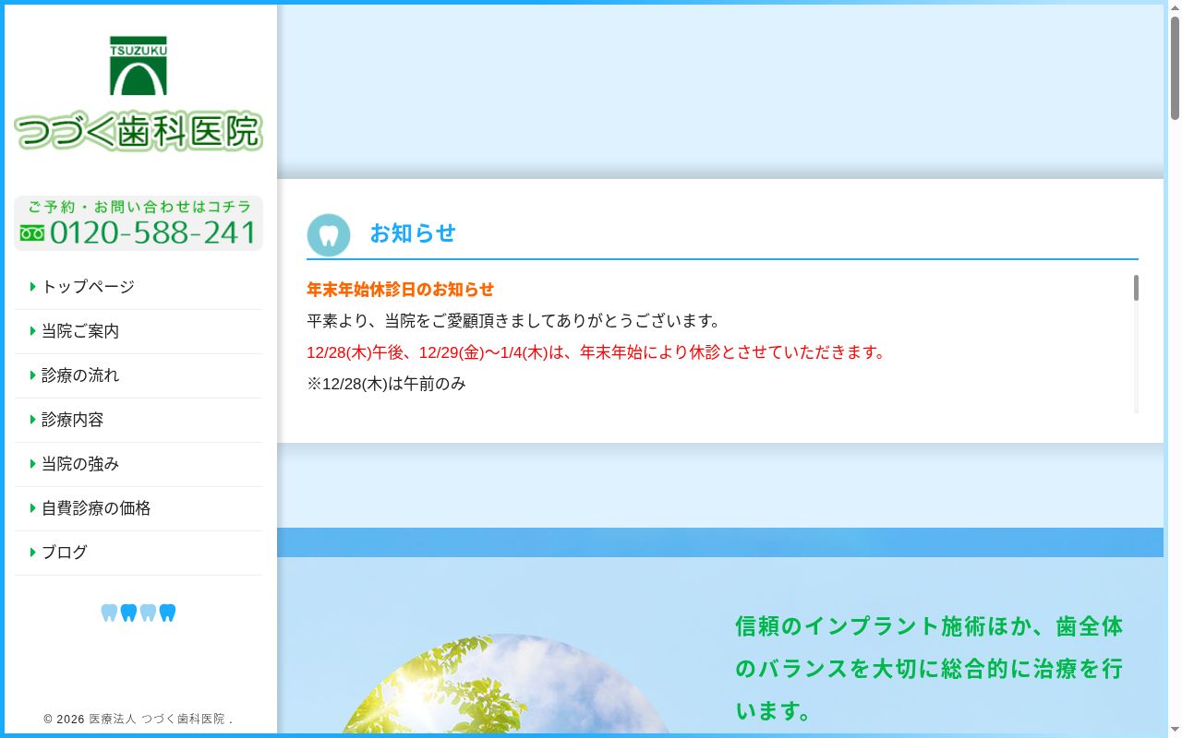Click the page's main vertical scrollbar thumb
This screenshot has width=1182, height=738.
[x=1175, y=68]
